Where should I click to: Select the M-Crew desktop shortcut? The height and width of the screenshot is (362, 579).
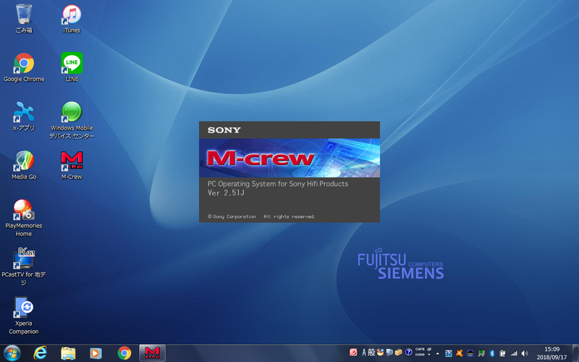click(x=72, y=165)
